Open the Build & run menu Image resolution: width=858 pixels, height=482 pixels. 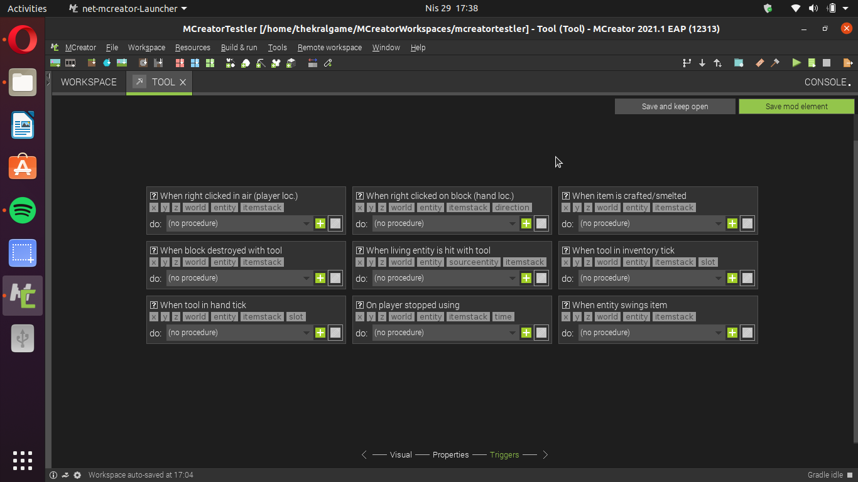pos(239,48)
